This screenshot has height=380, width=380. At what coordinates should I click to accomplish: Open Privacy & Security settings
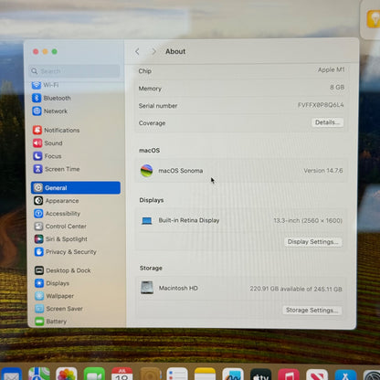[x=66, y=252]
